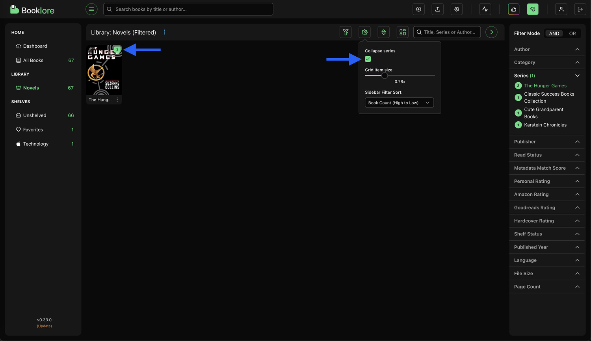Open the Favorites shelf
This screenshot has height=341, width=591.
point(33,130)
